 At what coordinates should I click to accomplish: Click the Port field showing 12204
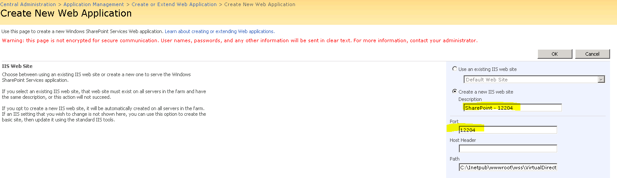(508, 130)
